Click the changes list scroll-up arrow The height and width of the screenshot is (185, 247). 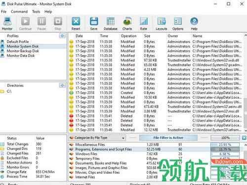(x=246, y=36)
